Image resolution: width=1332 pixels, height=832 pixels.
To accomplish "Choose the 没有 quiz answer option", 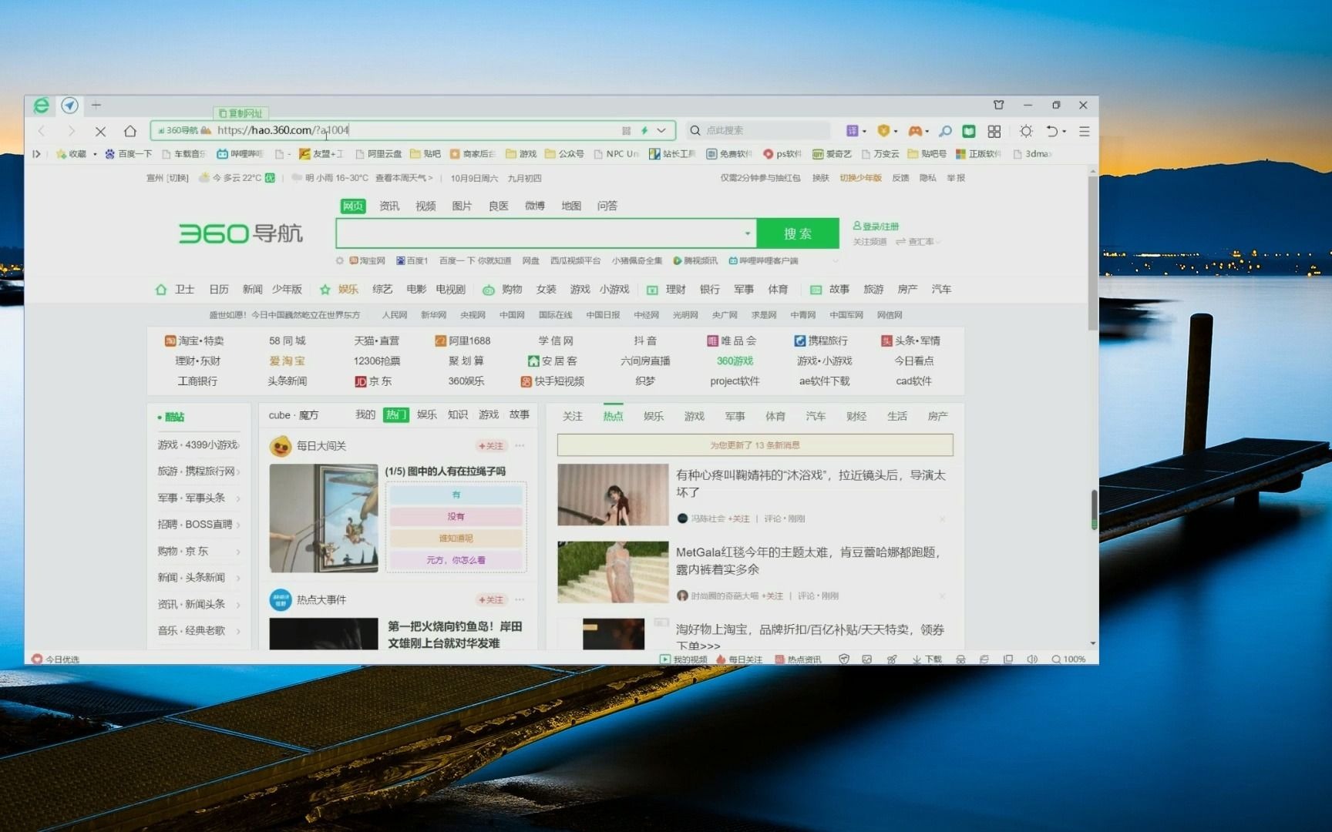I will pos(456,516).
